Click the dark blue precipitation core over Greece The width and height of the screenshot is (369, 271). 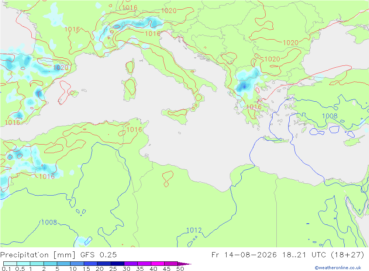244,87
